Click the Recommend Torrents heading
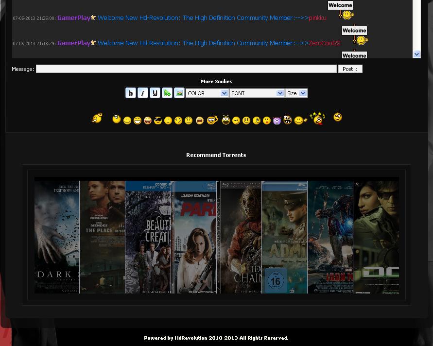 (216, 155)
